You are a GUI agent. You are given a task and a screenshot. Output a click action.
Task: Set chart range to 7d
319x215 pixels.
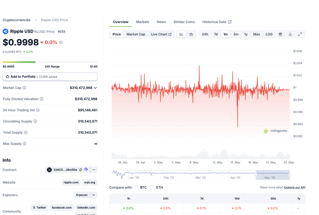[x=216, y=34]
